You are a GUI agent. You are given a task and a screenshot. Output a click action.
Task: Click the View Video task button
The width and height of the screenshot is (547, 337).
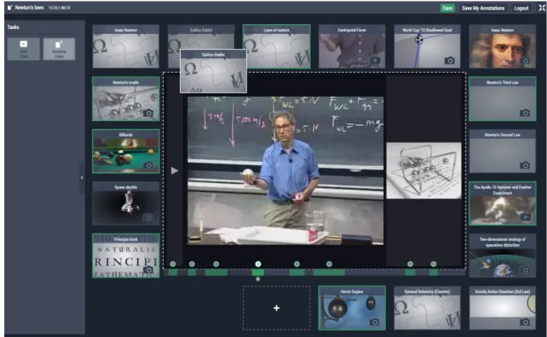(x=23, y=49)
